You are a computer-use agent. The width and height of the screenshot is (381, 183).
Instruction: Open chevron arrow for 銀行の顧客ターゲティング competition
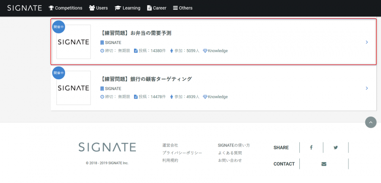367,88
